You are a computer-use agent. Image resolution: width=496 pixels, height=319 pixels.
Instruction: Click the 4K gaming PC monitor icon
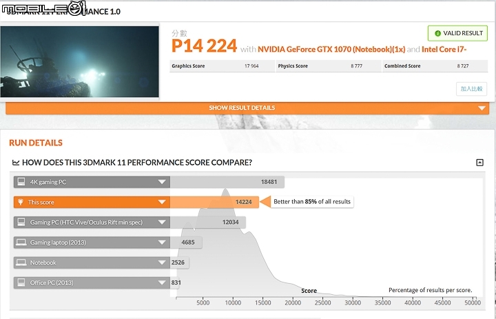point(21,182)
